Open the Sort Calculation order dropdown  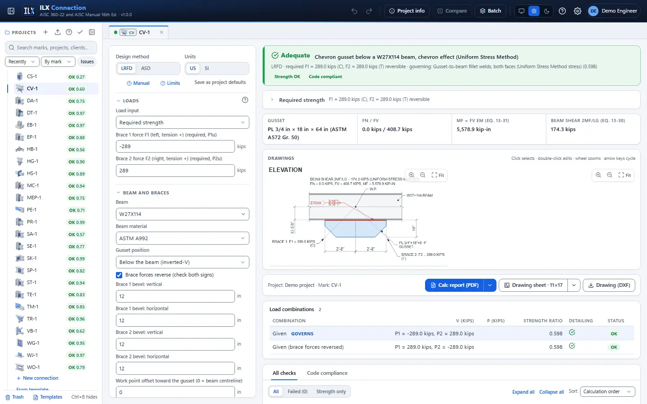click(x=607, y=391)
